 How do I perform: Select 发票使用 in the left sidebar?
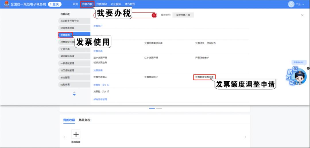(x=65, y=35)
